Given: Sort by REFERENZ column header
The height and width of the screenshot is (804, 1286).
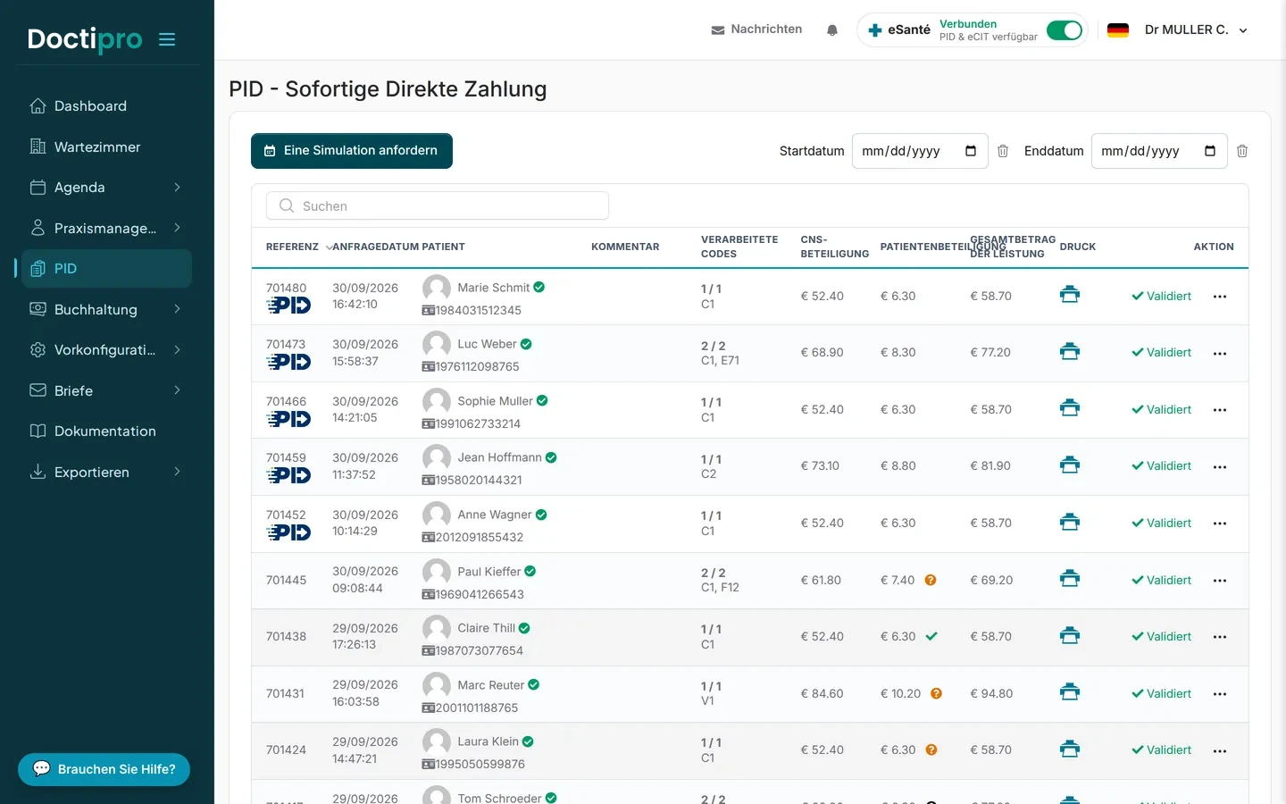Looking at the screenshot, I should click(293, 247).
